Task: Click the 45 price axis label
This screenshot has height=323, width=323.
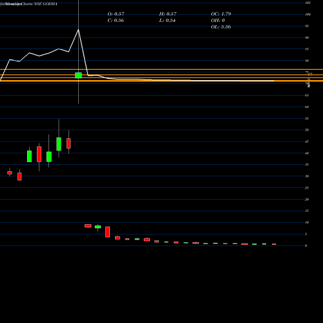Action: (x=307, y=141)
